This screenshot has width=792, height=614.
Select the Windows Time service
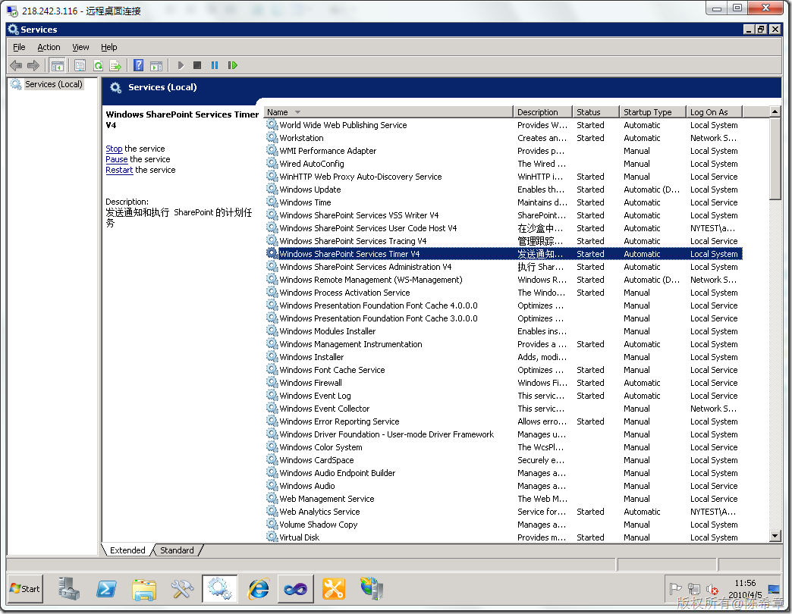tap(504, 202)
